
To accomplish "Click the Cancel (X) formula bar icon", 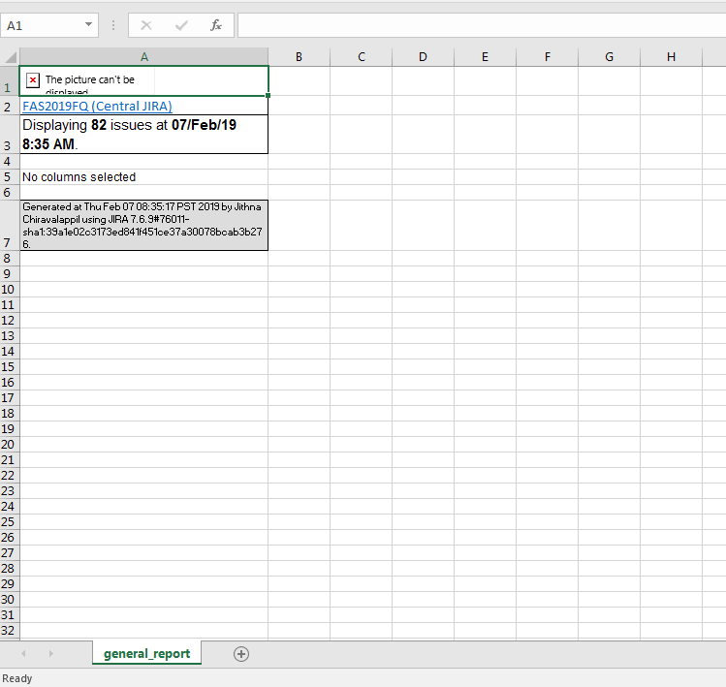I will [x=146, y=25].
